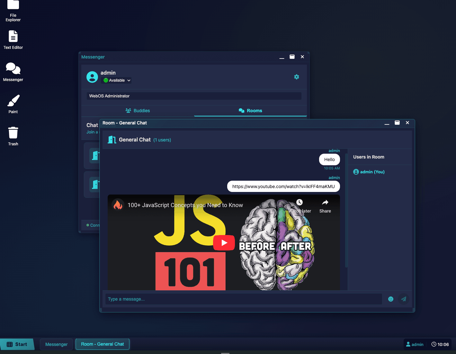Open the video title 100+ JavaScript Concepts
This screenshot has height=354, width=456.
tap(185, 205)
